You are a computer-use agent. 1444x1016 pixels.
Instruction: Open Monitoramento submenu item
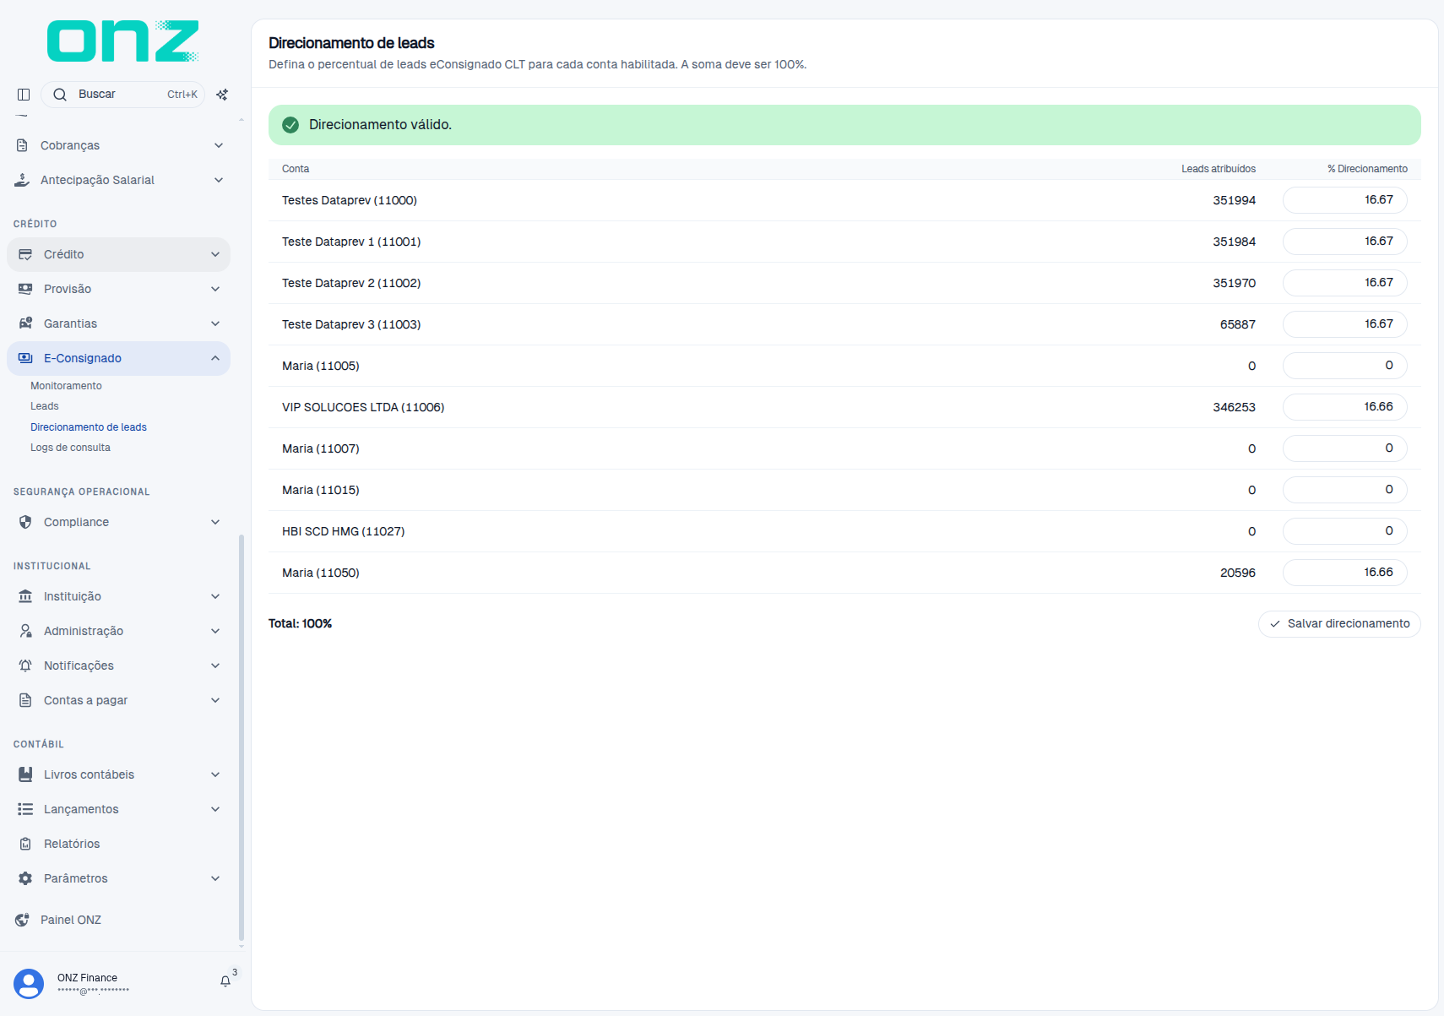[66, 386]
